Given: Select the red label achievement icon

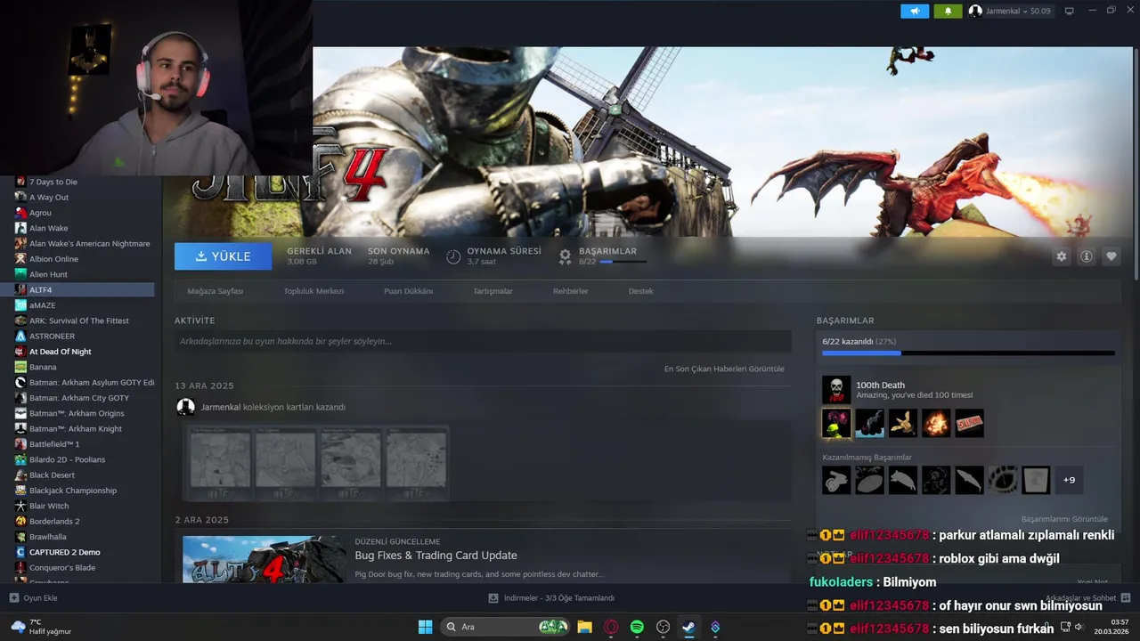Looking at the screenshot, I should (x=969, y=424).
